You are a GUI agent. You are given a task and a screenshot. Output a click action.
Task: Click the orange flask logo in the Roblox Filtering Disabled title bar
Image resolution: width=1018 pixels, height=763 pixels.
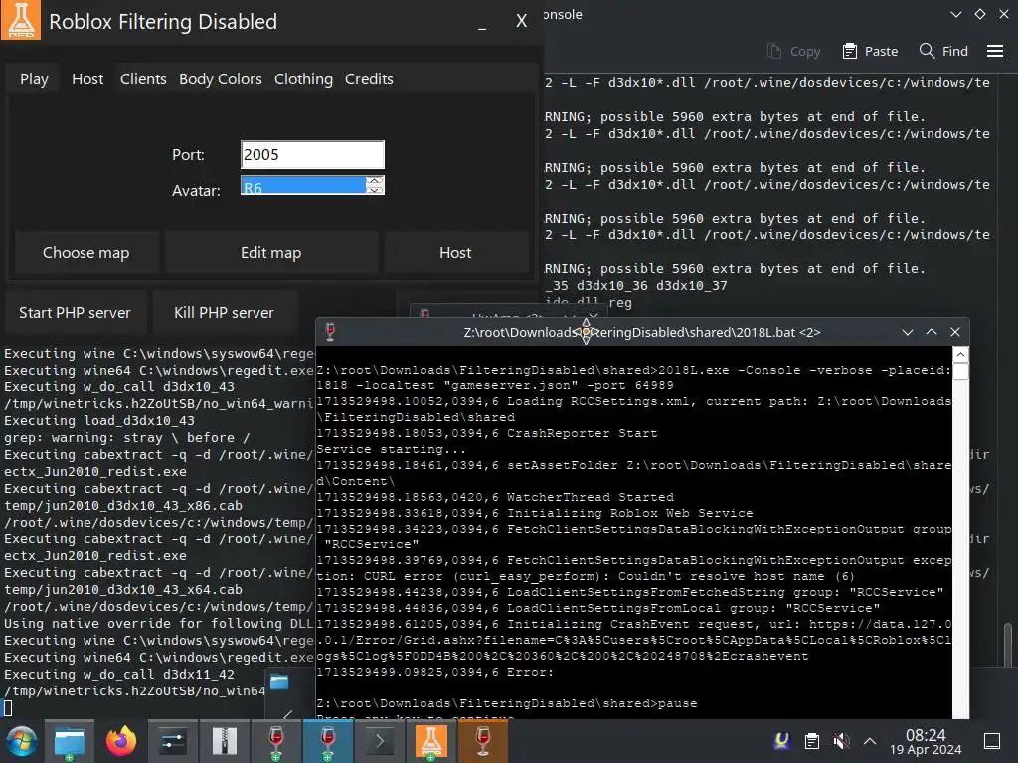pos(21,20)
